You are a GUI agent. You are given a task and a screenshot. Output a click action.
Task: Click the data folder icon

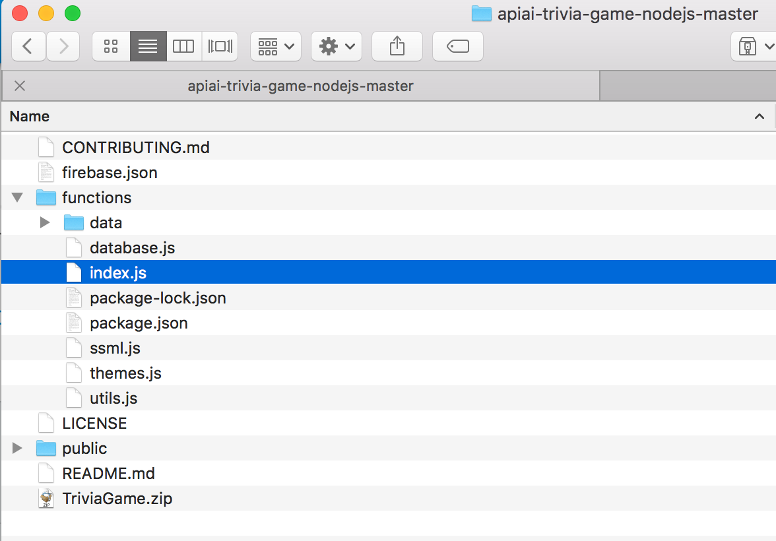pos(74,223)
